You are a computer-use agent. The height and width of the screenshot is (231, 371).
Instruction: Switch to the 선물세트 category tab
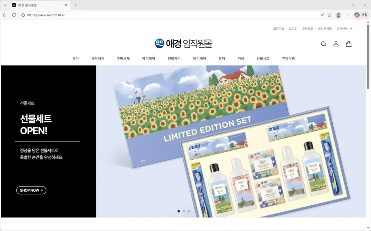pos(263,58)
